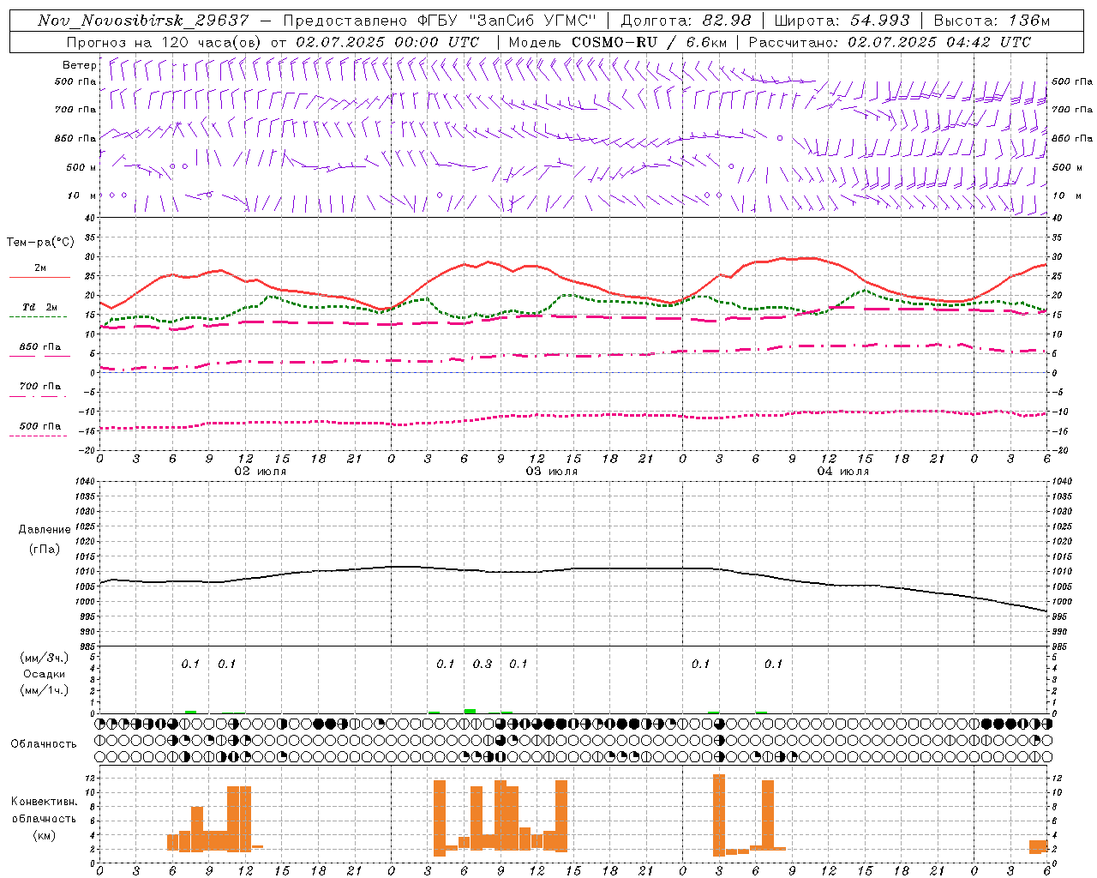Image resolution: width=1097 pixels, height=878 pixels.
Task: Click the Прогноз на 120 часа(ов) text
Action: point(165,42)
